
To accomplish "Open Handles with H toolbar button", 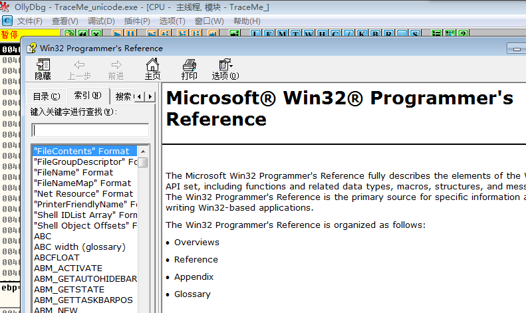I will [x=322, y=33].
